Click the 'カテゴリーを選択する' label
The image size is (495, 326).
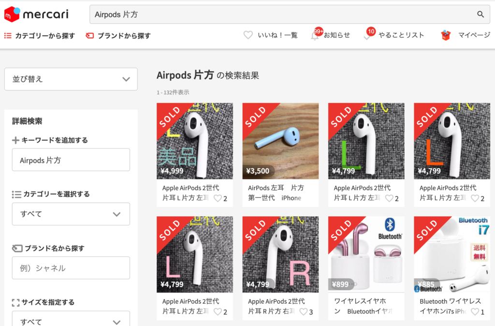[x=57, y=194]
